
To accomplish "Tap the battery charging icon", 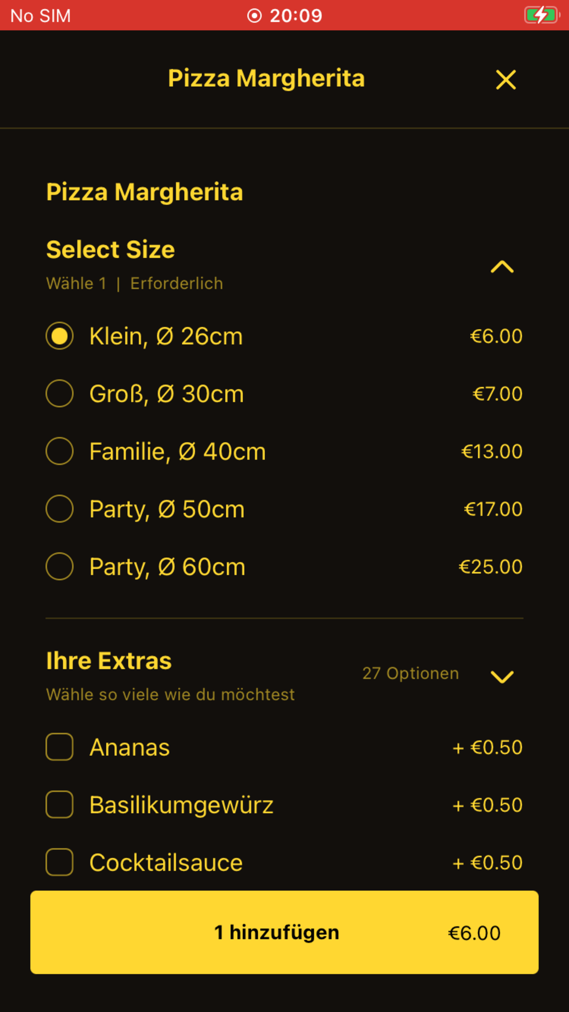I will pyautogui.click(x=542, y=15).
